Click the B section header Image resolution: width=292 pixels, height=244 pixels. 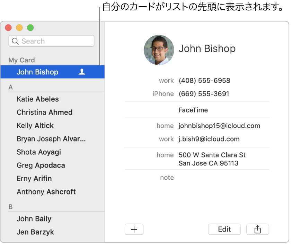coord(11,207)
